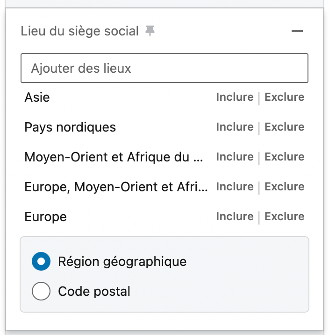
Task: Exclude Asie from the location filter
Action: pos(284,98)
